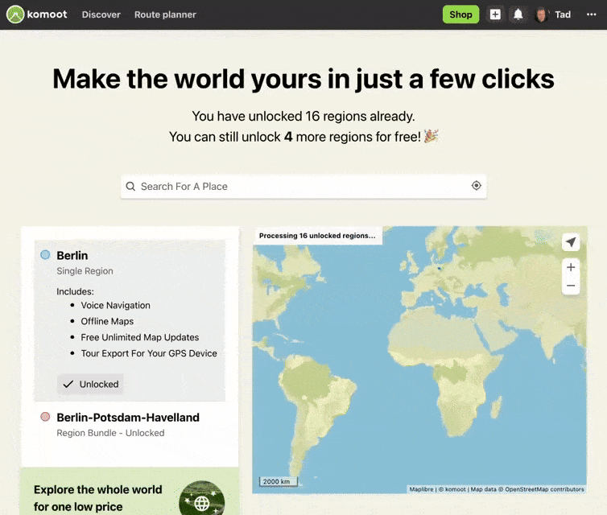The image size is (607, 515).
Task: Open Tad's profile name link
Action: [x=563, y=14]
